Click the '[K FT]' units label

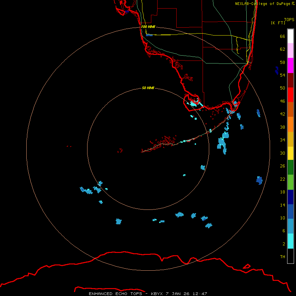[x=278, y=23]
